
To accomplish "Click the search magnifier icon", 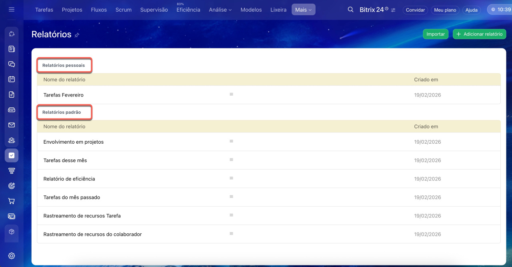I will click(350, 10).
